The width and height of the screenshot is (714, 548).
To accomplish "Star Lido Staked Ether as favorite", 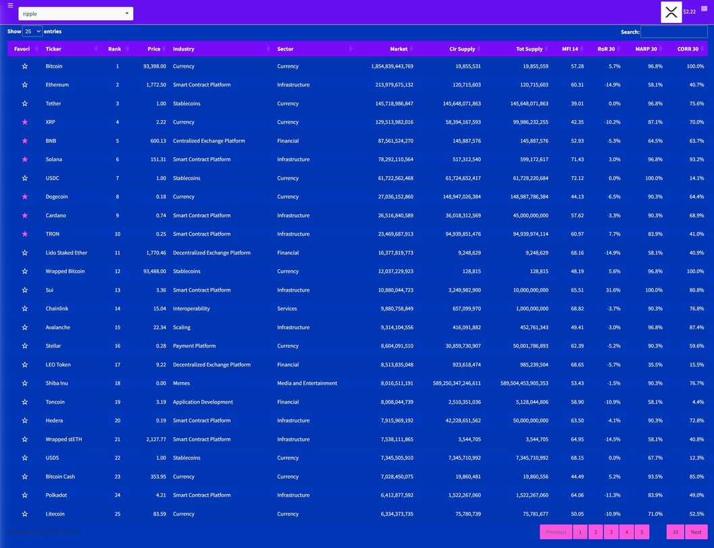I will tap(24, 253).
